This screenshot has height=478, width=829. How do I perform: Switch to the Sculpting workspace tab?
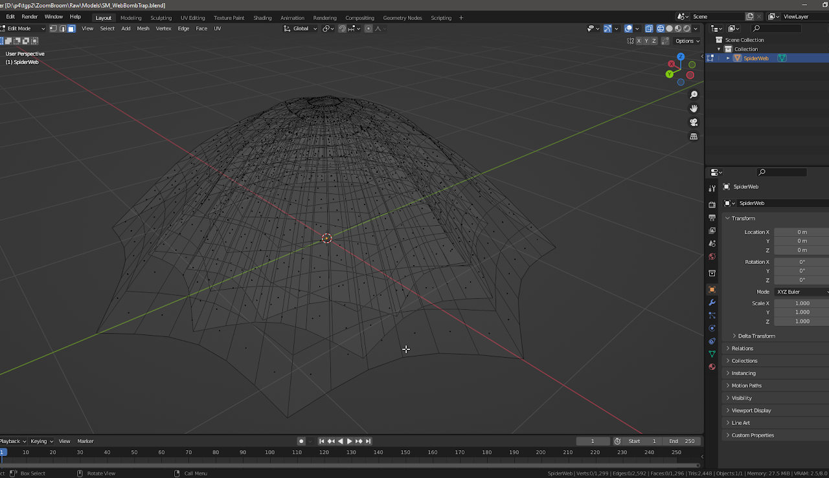coord(161,17)
